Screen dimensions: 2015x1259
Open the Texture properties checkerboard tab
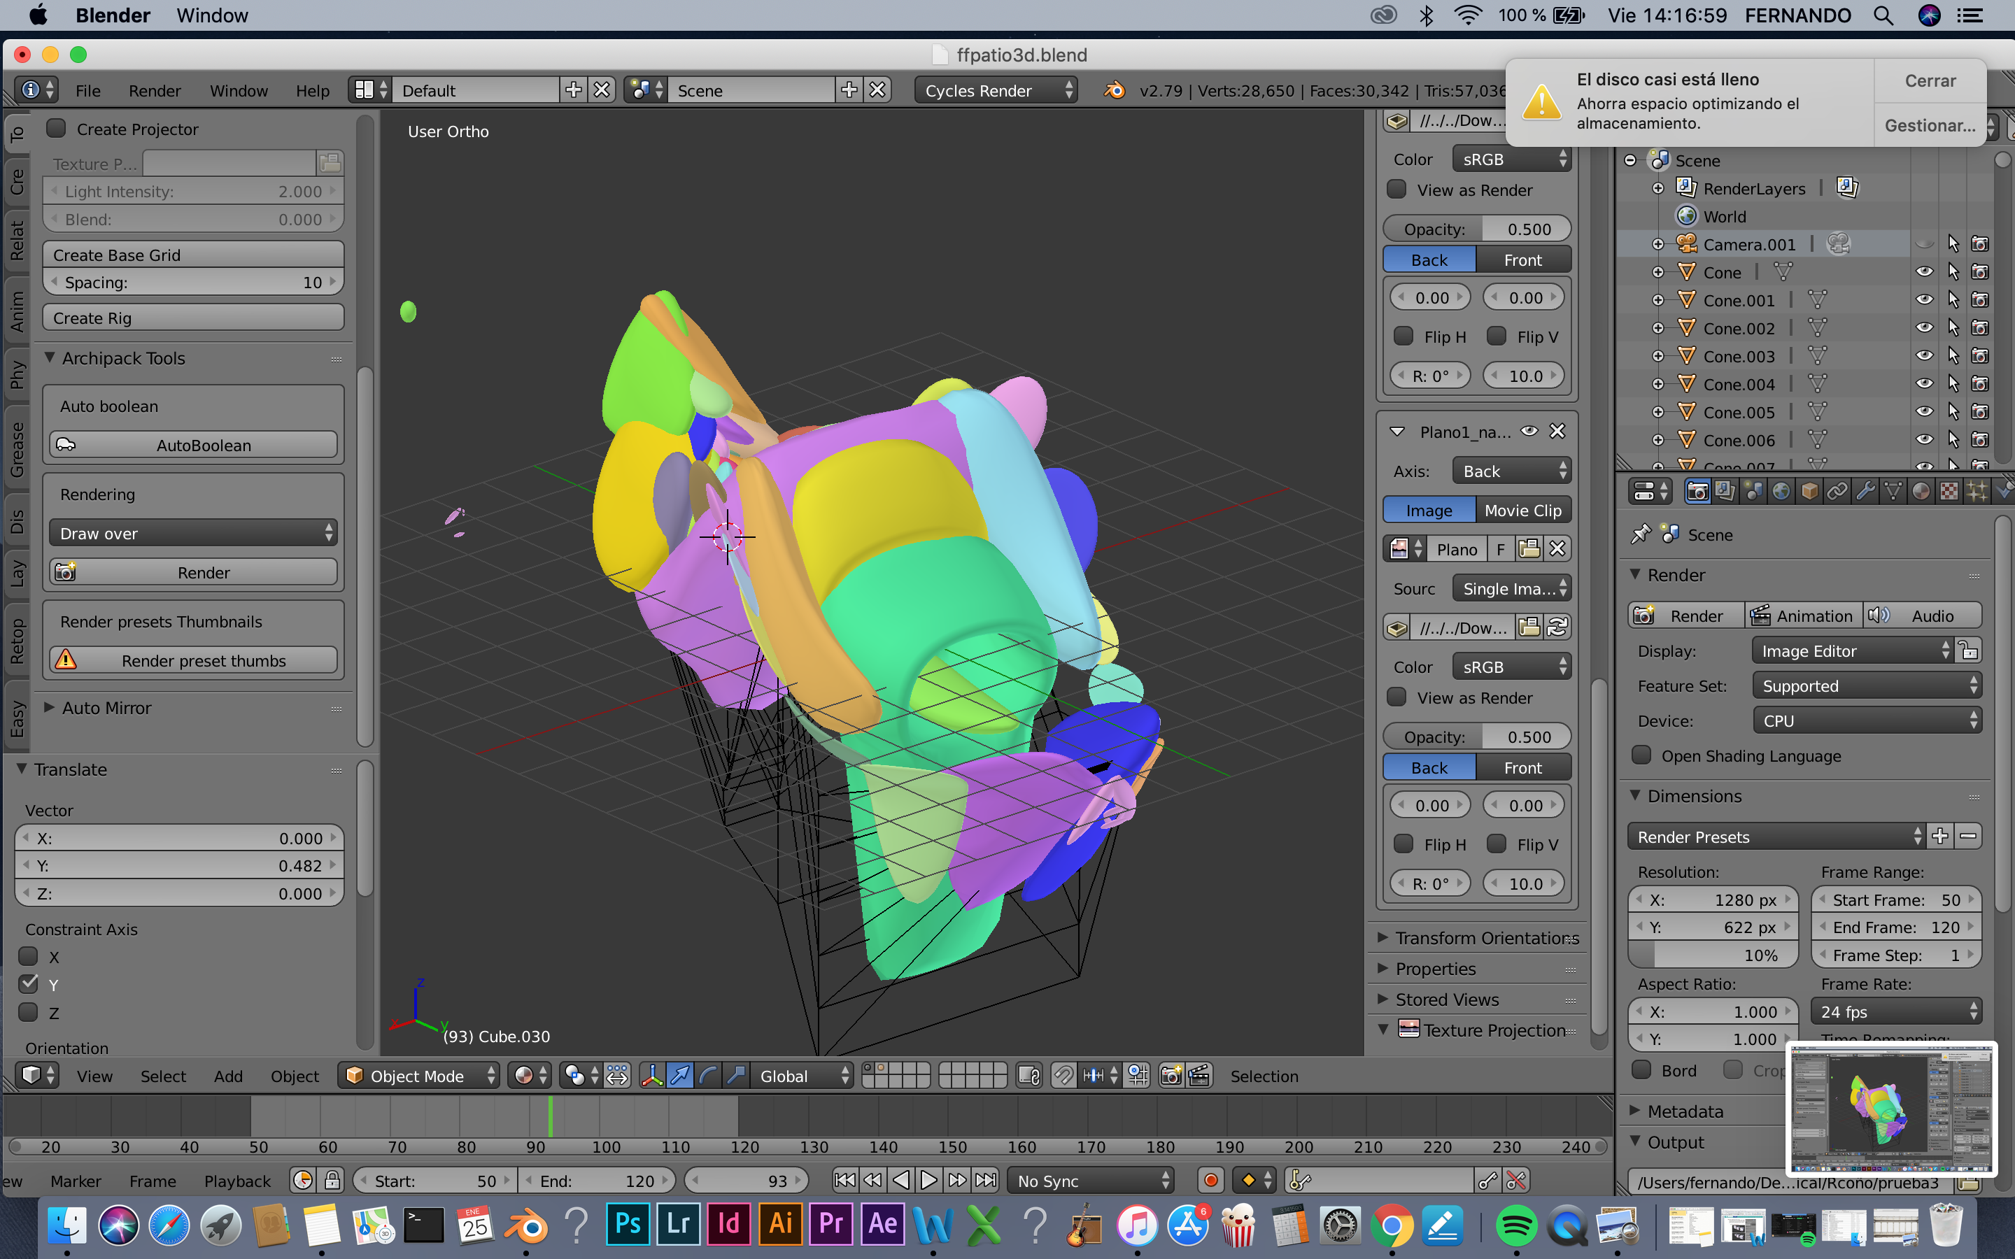[x=1949, y=492]
